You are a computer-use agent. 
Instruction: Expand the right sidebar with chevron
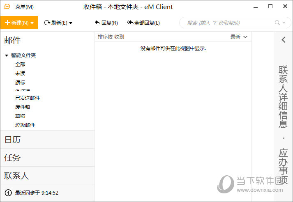tap(284, 39)
